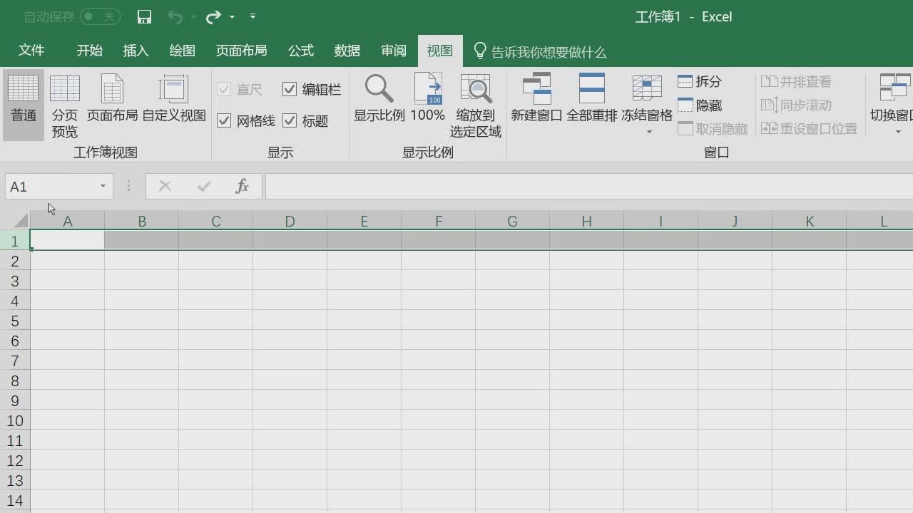Expand the Switch Windows dropdown arrow

(x=898, y=132)
